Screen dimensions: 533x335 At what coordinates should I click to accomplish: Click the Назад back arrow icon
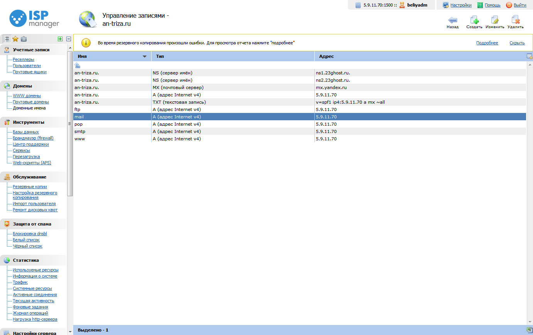point(453,20)
